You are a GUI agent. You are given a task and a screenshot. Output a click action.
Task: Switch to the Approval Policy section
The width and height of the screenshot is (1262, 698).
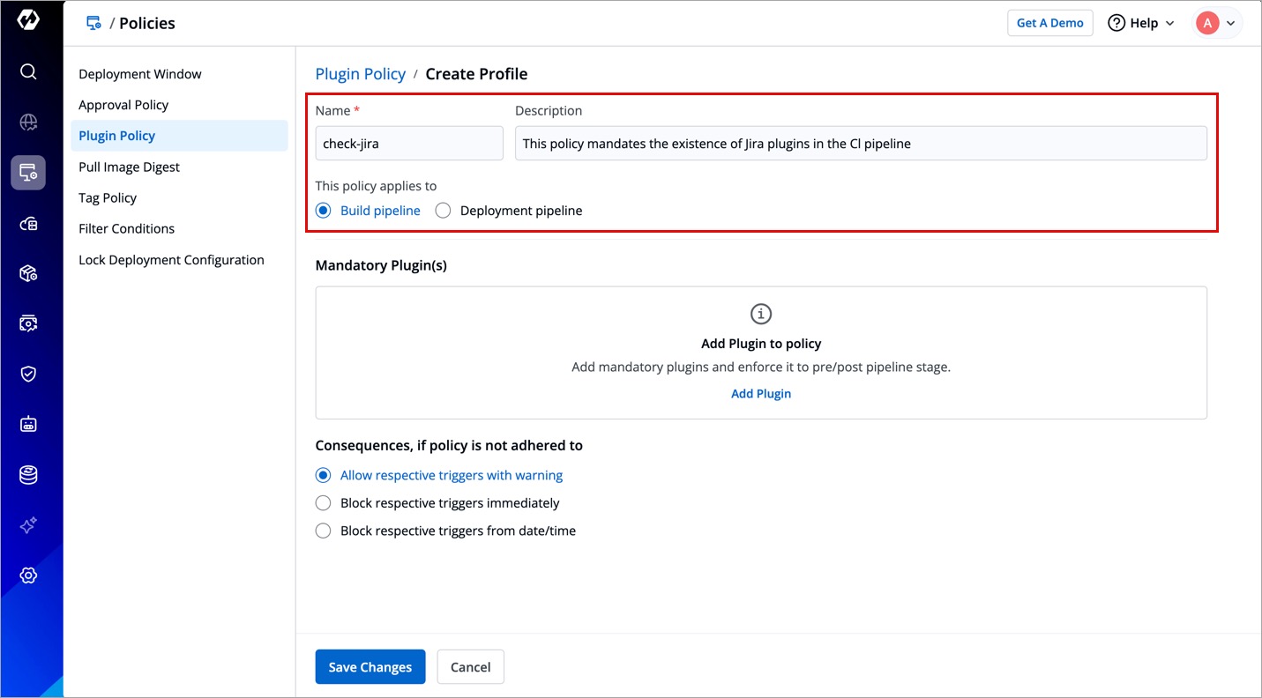123,105
